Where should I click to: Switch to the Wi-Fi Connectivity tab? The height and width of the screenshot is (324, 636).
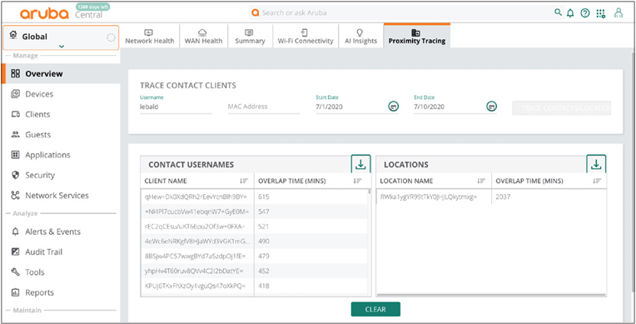tap(306, 36)
